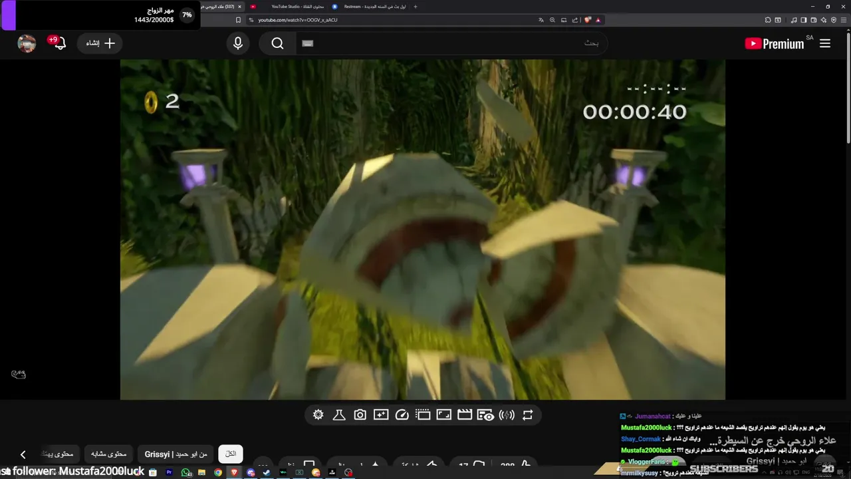Click the create button with plus sign
The width and height of the screenshot is (851, 479).
(x=100, y=43)
